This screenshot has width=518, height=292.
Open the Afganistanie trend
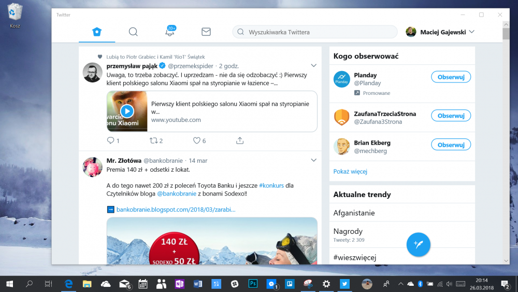[402, 213]
